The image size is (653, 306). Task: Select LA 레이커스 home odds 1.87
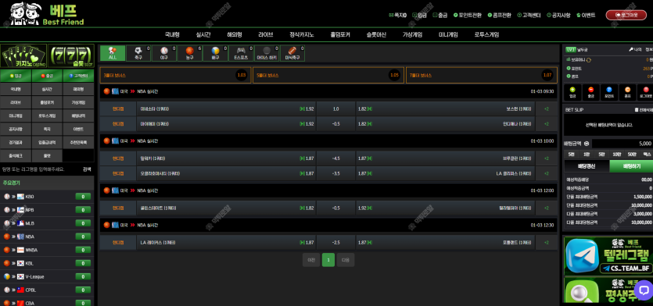click(226, 243)
